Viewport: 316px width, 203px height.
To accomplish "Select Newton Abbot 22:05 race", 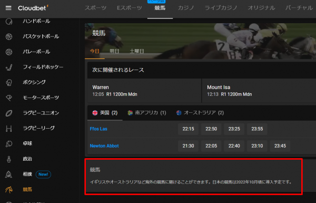I will tap(211, 146).
